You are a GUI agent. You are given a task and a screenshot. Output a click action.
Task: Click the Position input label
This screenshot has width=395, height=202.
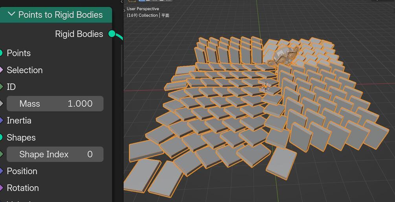click(x=22, y=171)
